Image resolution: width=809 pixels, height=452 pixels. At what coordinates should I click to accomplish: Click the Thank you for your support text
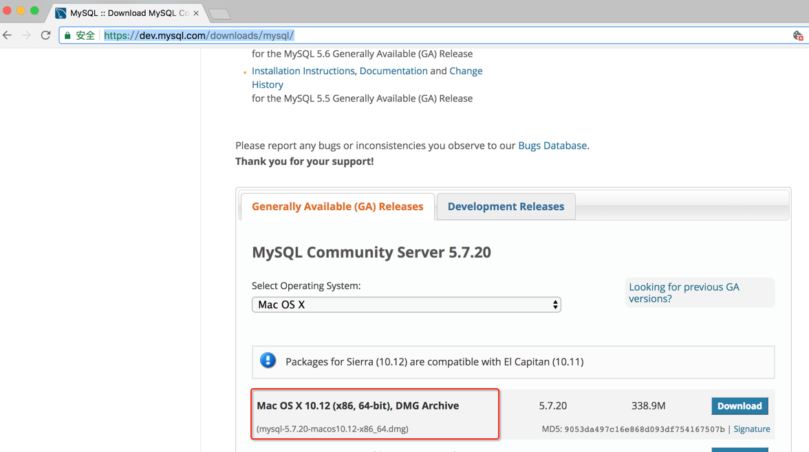(x=304, y=161)
